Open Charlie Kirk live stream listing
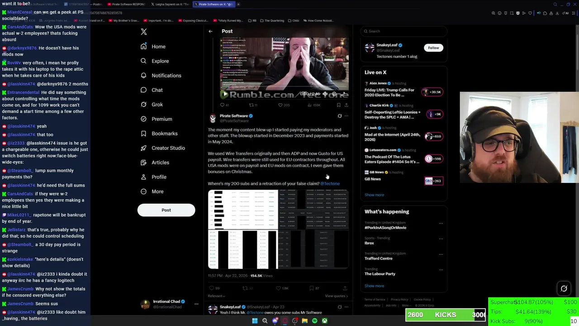 403,111
